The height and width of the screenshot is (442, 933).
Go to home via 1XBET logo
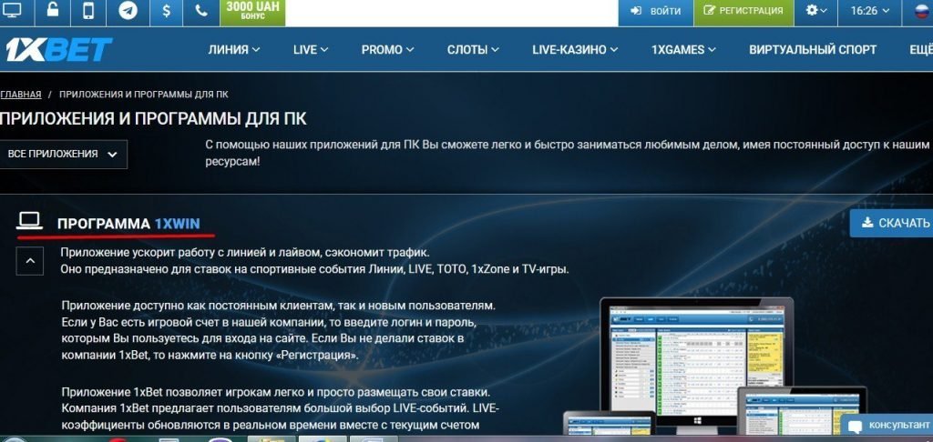(58, 50)
